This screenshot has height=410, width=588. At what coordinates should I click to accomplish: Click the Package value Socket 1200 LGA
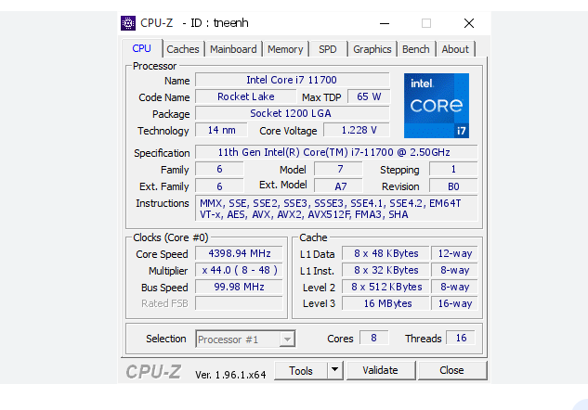(292, 113)
